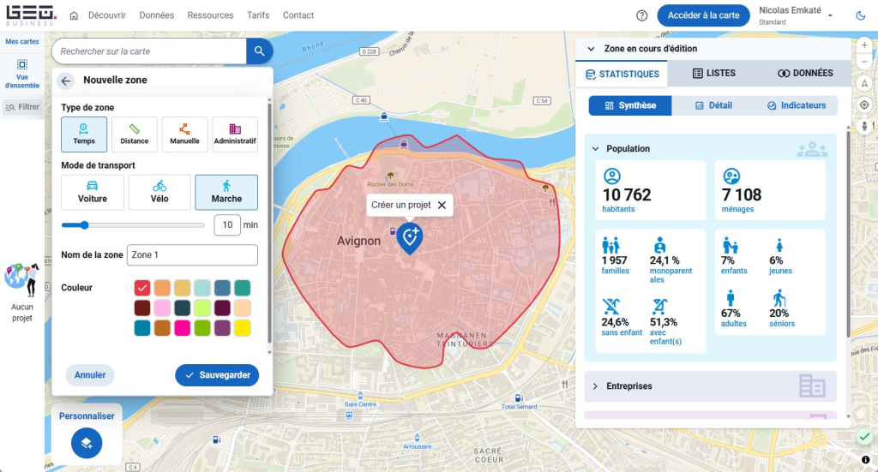The width and height of the screenshot is (878, 472).
Task: Close the Créer un projet popup
Action: pyautogui.click(x=442, y=206)
